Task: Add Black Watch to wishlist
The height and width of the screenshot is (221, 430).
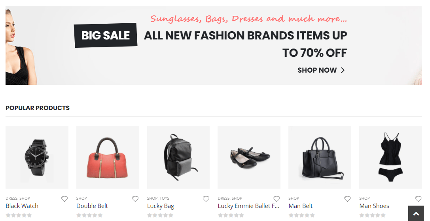Action: click(64, 199)
